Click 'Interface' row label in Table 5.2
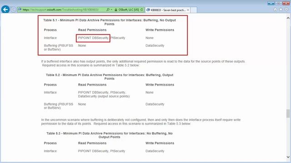The height and width of the screenshot is (163, 291). click(50, 92)
